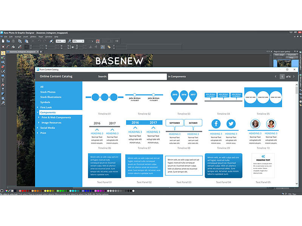This screenshot has height=226, width=302.
Task: Click the catalog scrollbar down arrow
Action: tap(297, 184)
